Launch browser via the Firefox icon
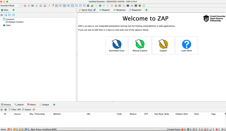This screenshot has height=131, width=226. click(140, 6)
